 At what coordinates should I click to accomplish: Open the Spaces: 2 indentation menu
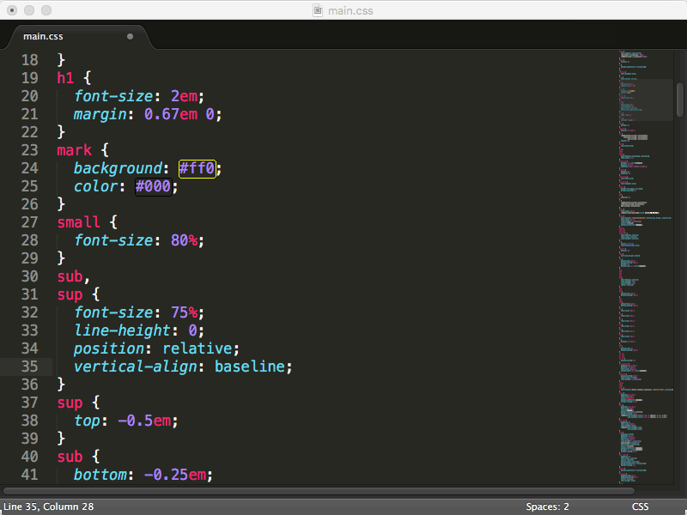548,506
